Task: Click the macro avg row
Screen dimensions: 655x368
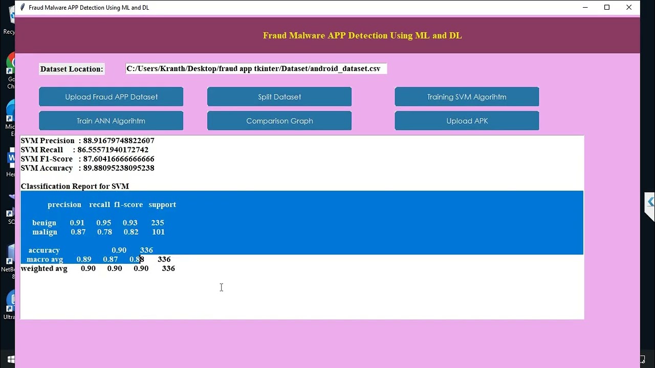Action: (98, 260)
